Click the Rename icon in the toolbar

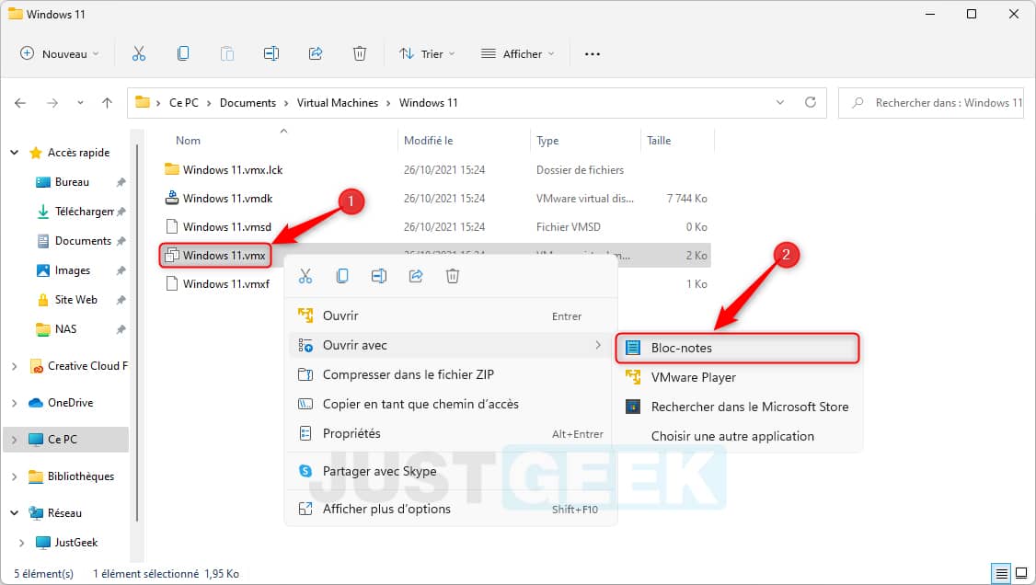click(x=271, y=54)
